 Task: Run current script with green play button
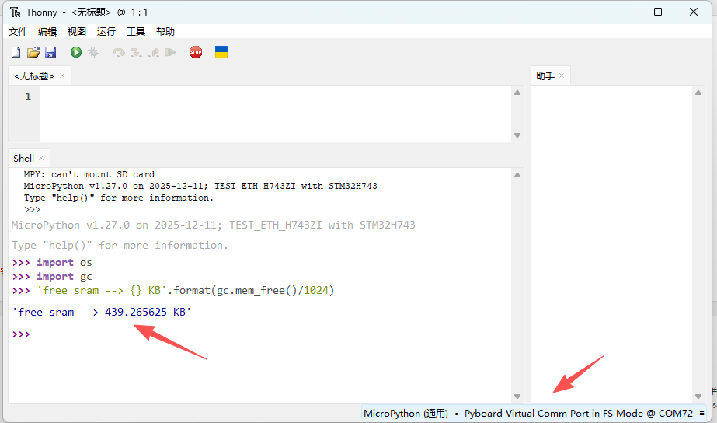(76, 52)
